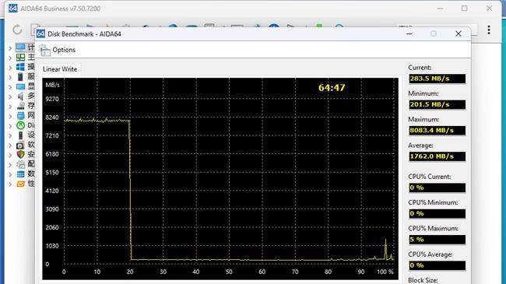Click the CPU% Maximum 5 % value
Screen dimensions: 506x284
click(437, 240)
